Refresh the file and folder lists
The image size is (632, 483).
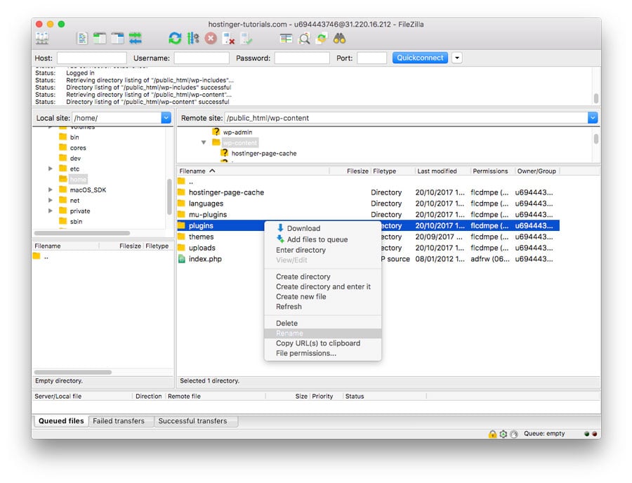click(x=175, y=39)
